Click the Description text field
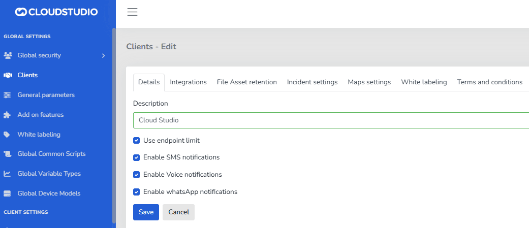529x228 pixels. pyautogui.click(x=330, y=120)
